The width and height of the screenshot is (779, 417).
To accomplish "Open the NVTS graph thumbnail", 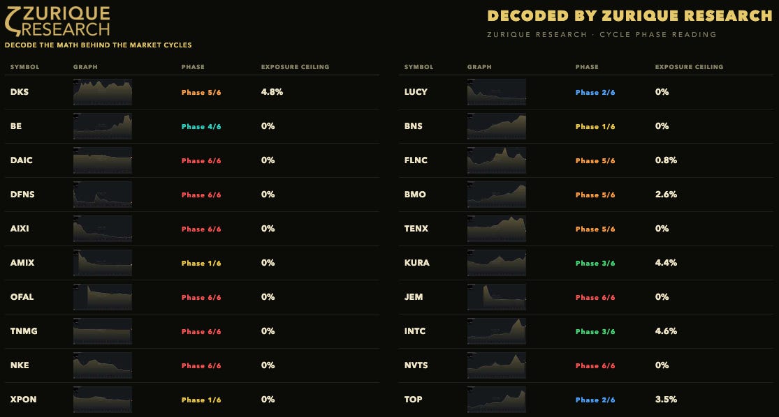I will pos(496,365).
